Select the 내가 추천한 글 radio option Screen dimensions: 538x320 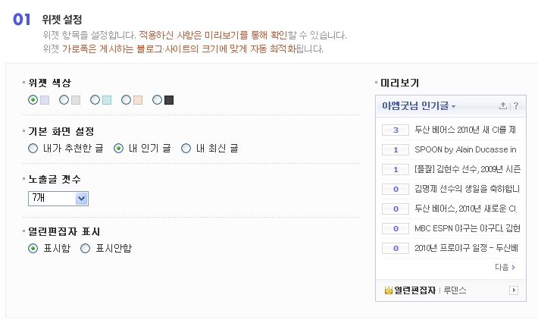tap(33, 149)
